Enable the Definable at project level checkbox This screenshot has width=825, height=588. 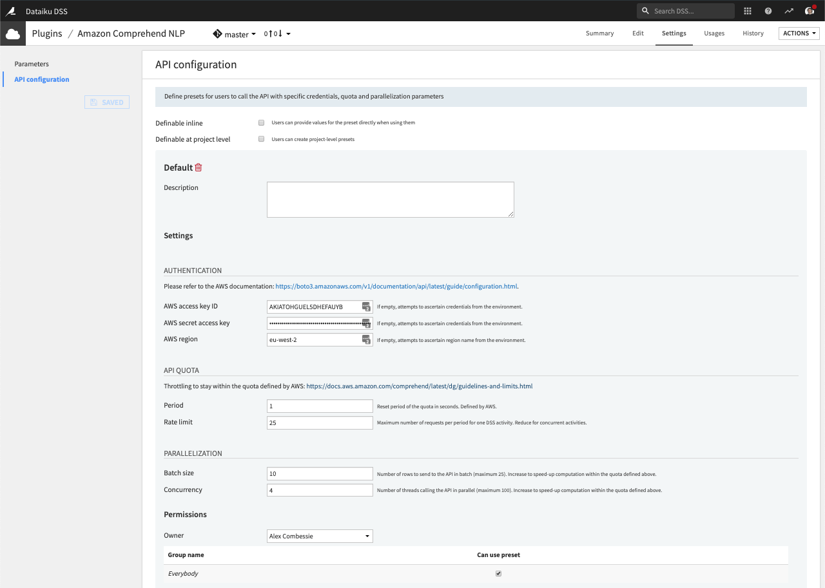[261, 138]
